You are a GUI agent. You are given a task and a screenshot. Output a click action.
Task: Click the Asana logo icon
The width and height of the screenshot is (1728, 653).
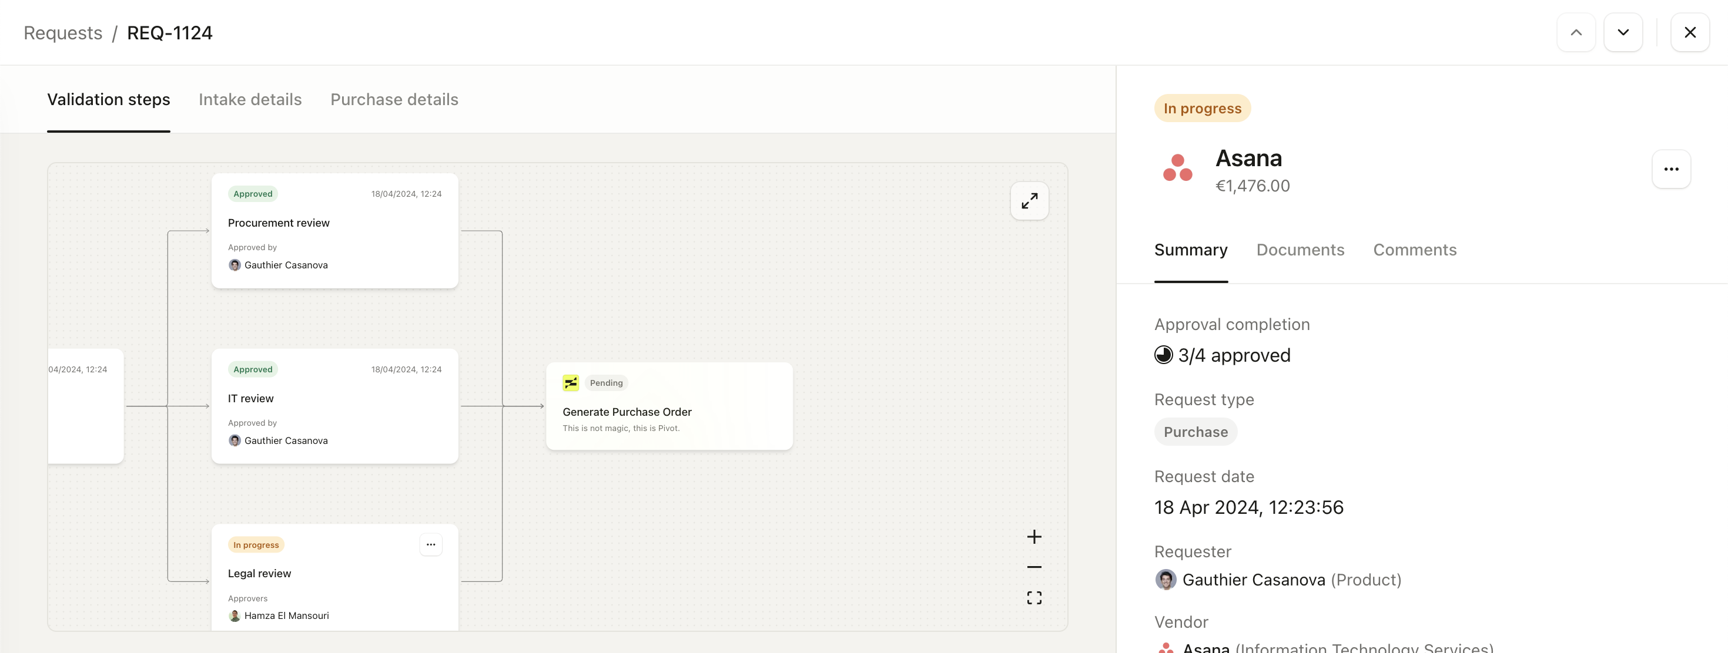(x=1177, y=167)
